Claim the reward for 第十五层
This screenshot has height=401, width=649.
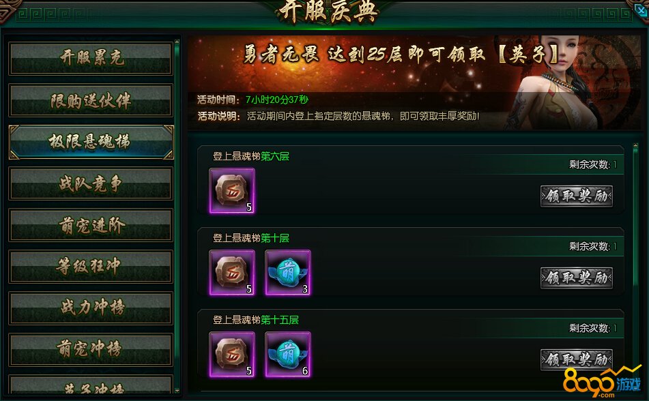[577, 359]
